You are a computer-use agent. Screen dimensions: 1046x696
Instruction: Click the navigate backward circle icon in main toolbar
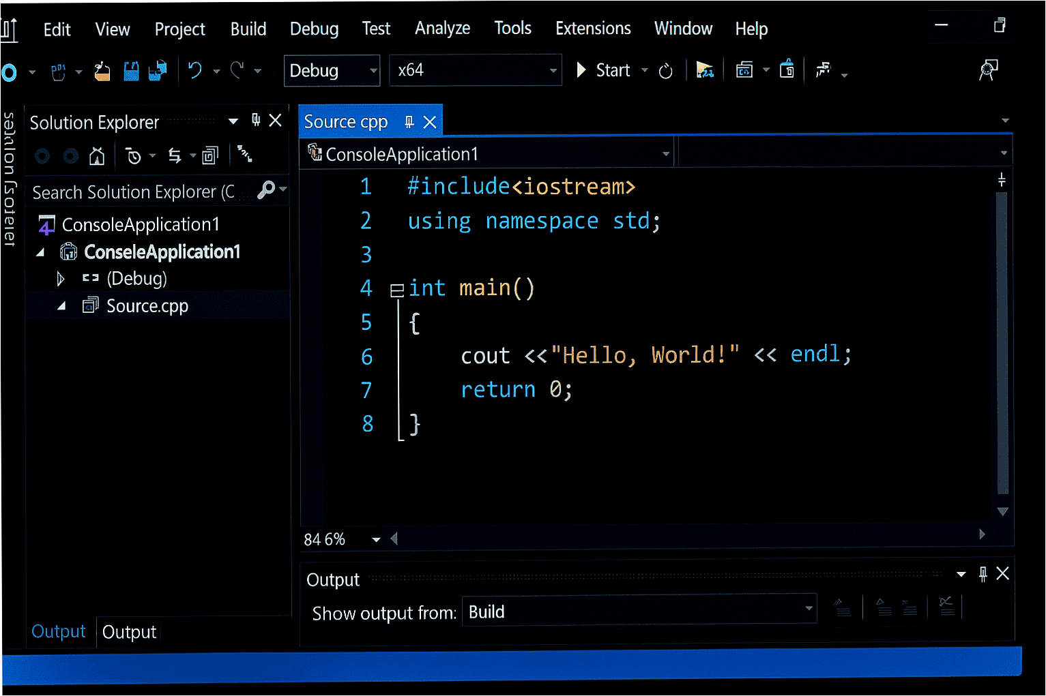point(9,72)
